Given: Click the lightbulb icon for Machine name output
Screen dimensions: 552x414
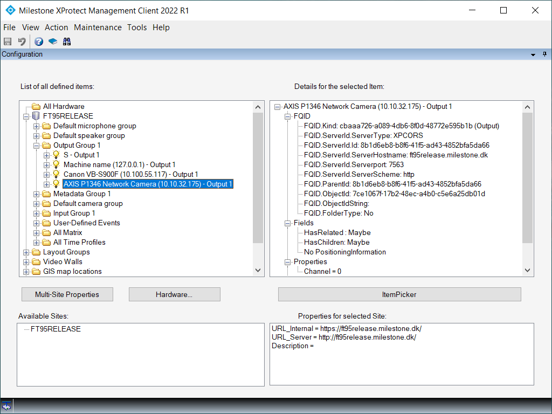Looking at the screenshot, I should pyautogui.click(x=56, y=164).
